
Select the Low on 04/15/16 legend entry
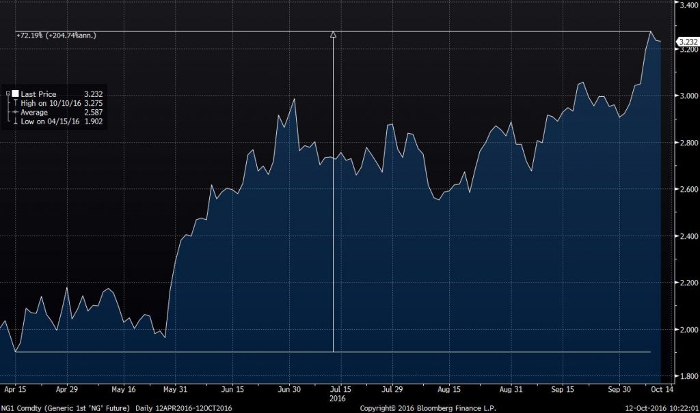pos(49,121)
